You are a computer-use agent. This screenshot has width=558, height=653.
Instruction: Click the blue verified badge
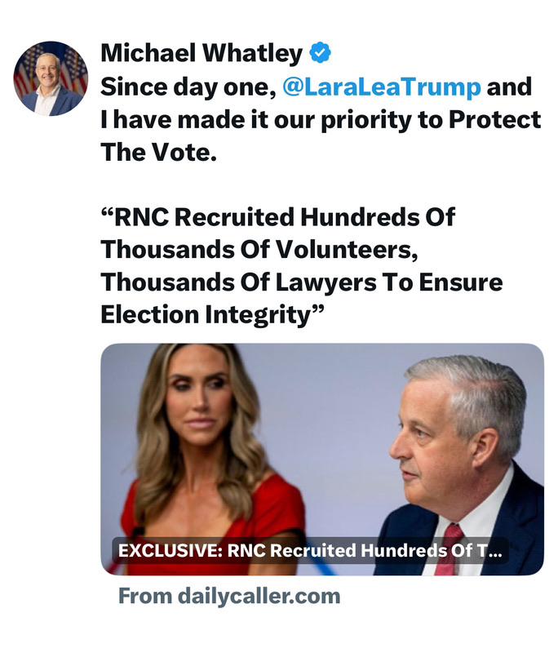point(321,54)
